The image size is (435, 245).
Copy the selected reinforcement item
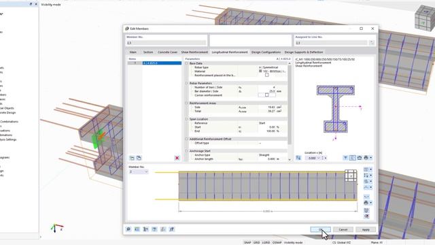(139, 158)
